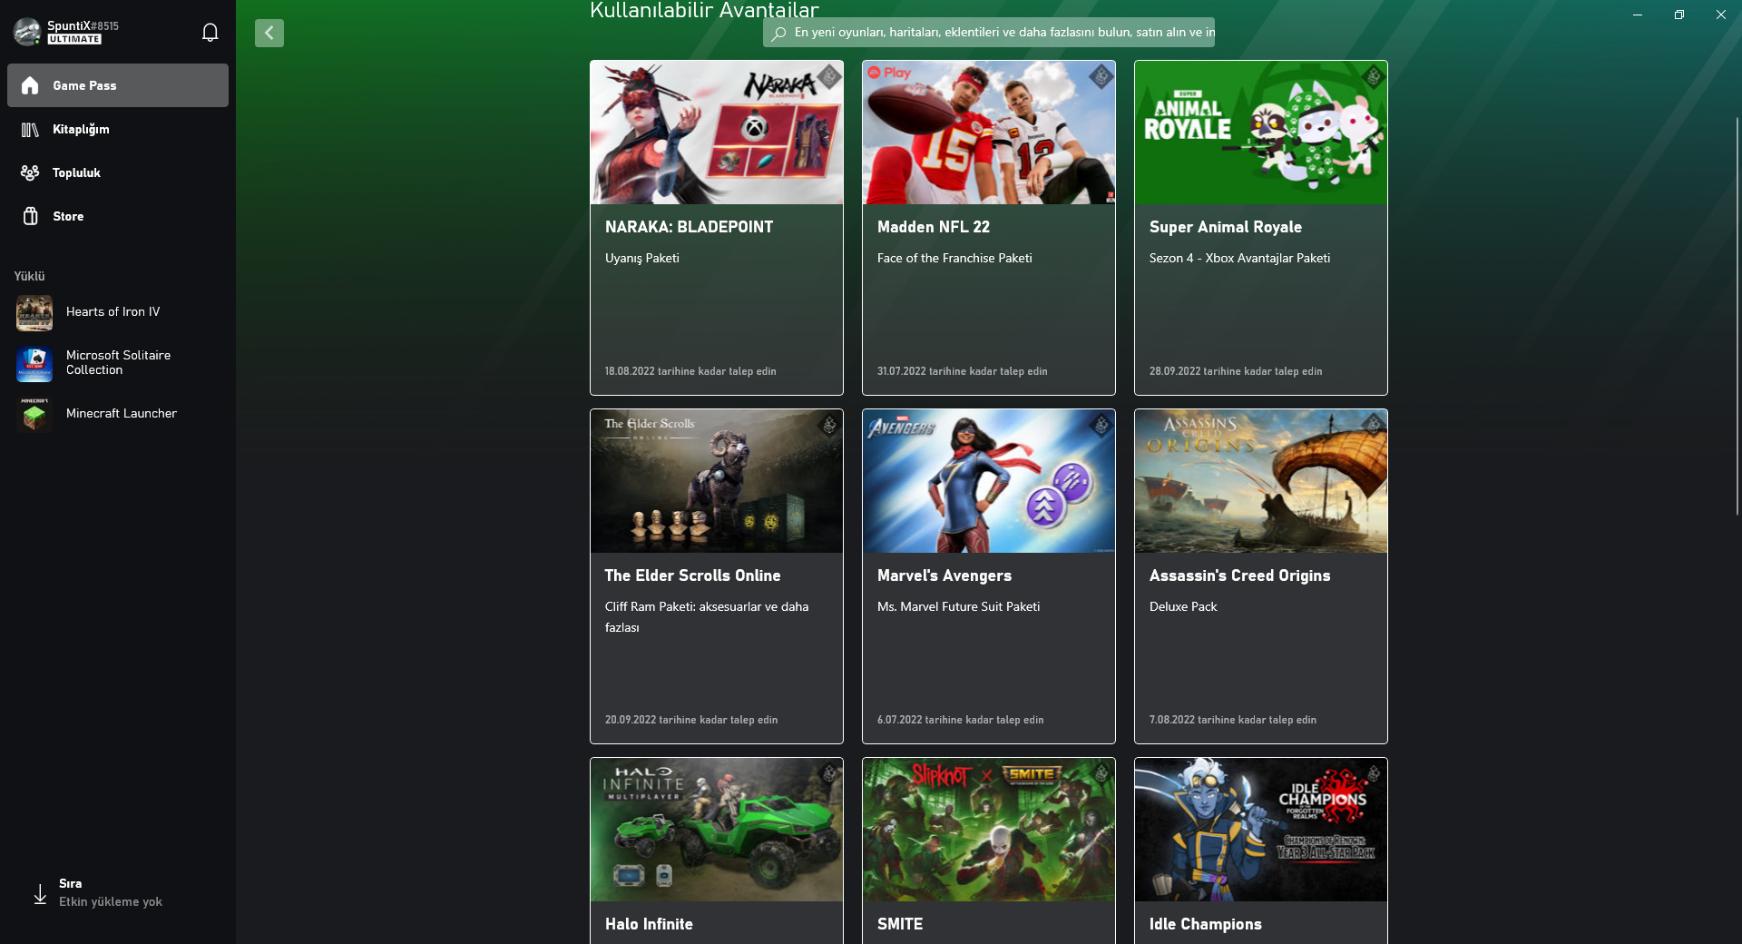Open the Assassin's Creed Origins perk artwork
The image size is (1742, 944).
(1261, 481)
